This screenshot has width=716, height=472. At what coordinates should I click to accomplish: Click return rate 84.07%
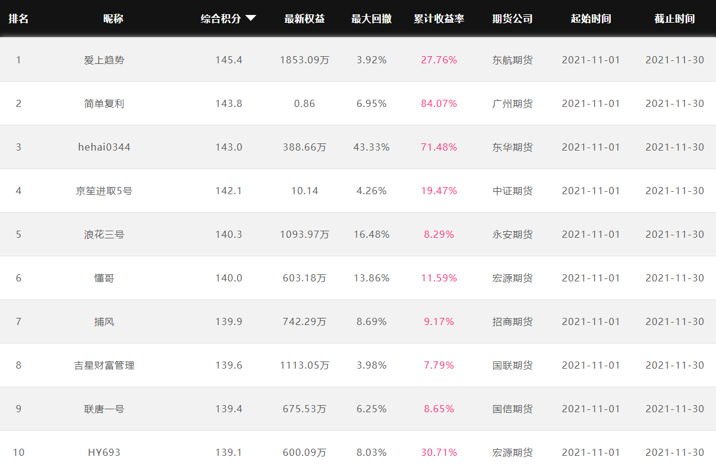coord(439,103)
